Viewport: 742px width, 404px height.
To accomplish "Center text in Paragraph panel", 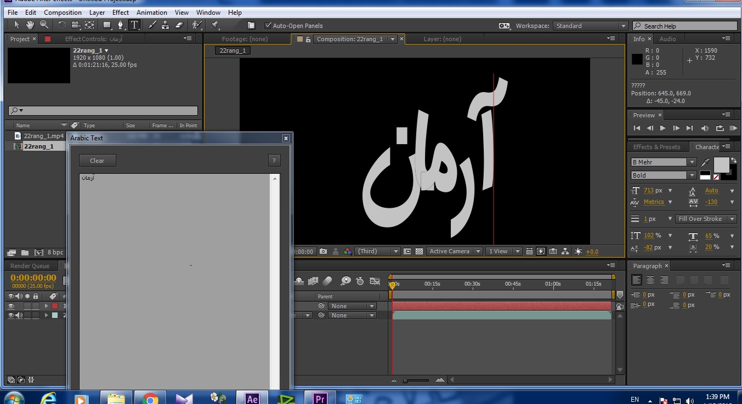I will pos(650,280).
